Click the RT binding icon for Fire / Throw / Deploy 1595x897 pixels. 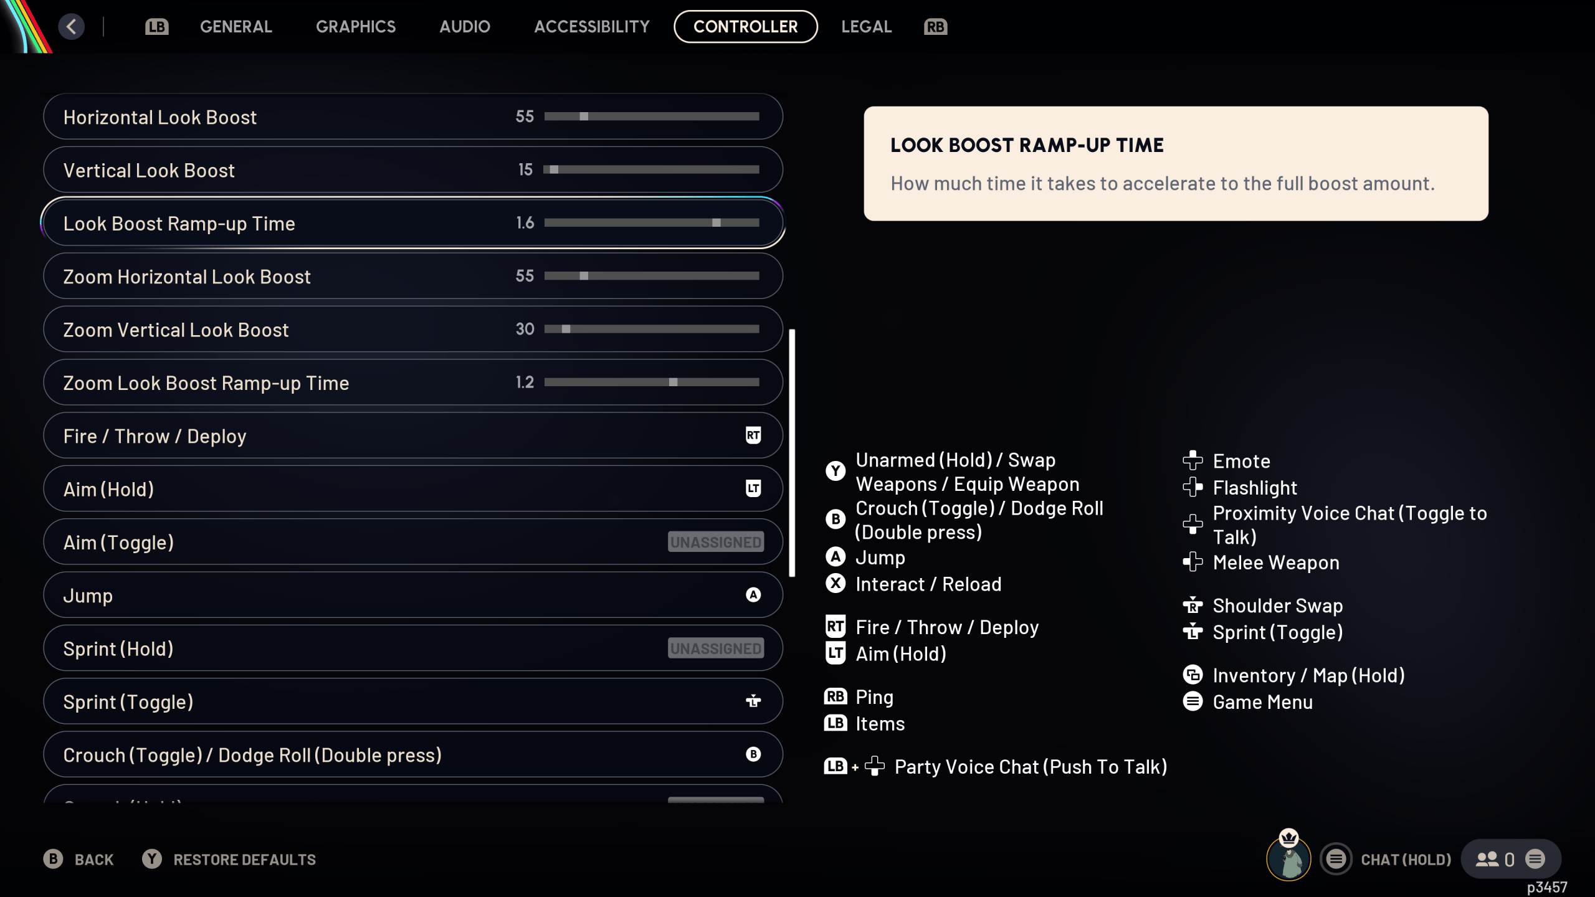click(x=753, y=435)
